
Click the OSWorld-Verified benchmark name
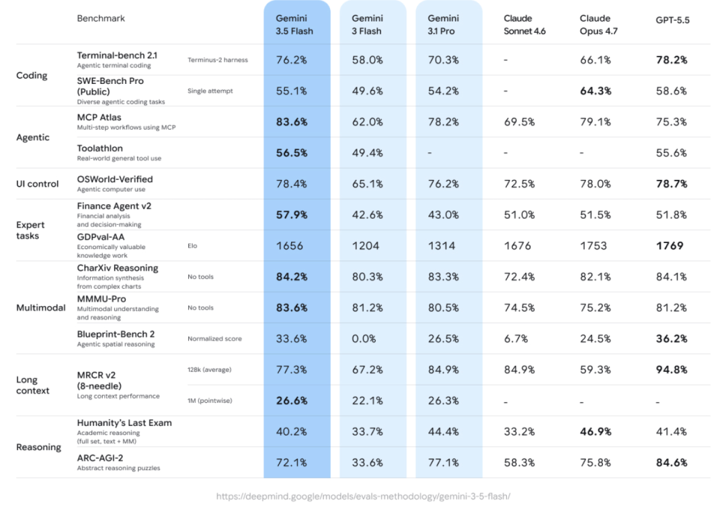[x=115, y=179]
